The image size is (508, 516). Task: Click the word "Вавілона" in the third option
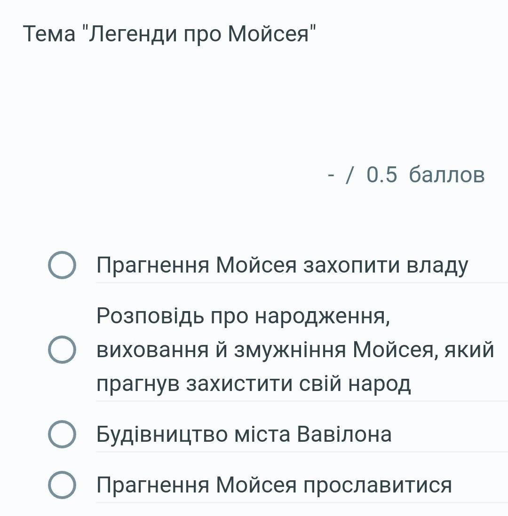[x=344, y=434]
